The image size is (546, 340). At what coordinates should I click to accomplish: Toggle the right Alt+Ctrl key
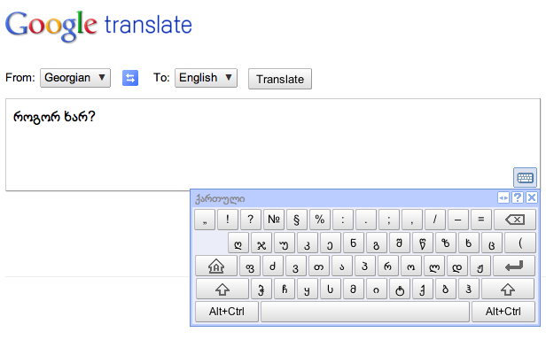(503, 312)
